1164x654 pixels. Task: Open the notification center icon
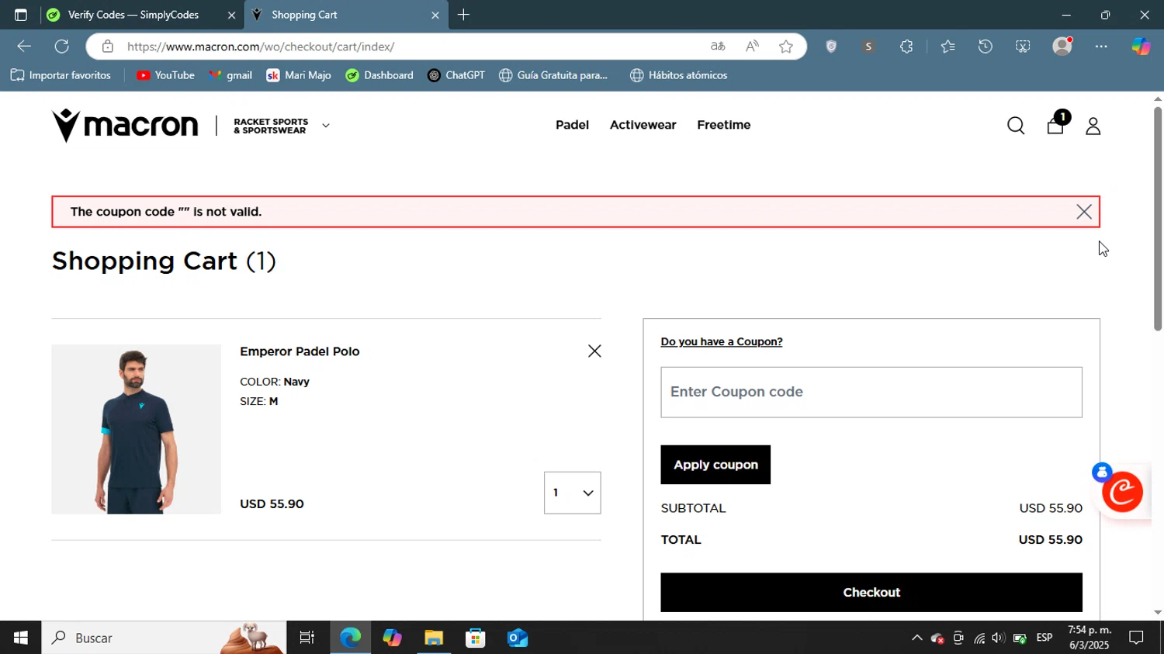[1137, 638]
